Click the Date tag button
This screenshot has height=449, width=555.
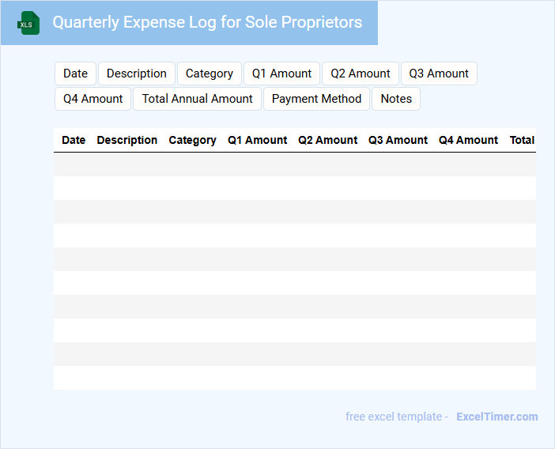(x=75, y=74)
